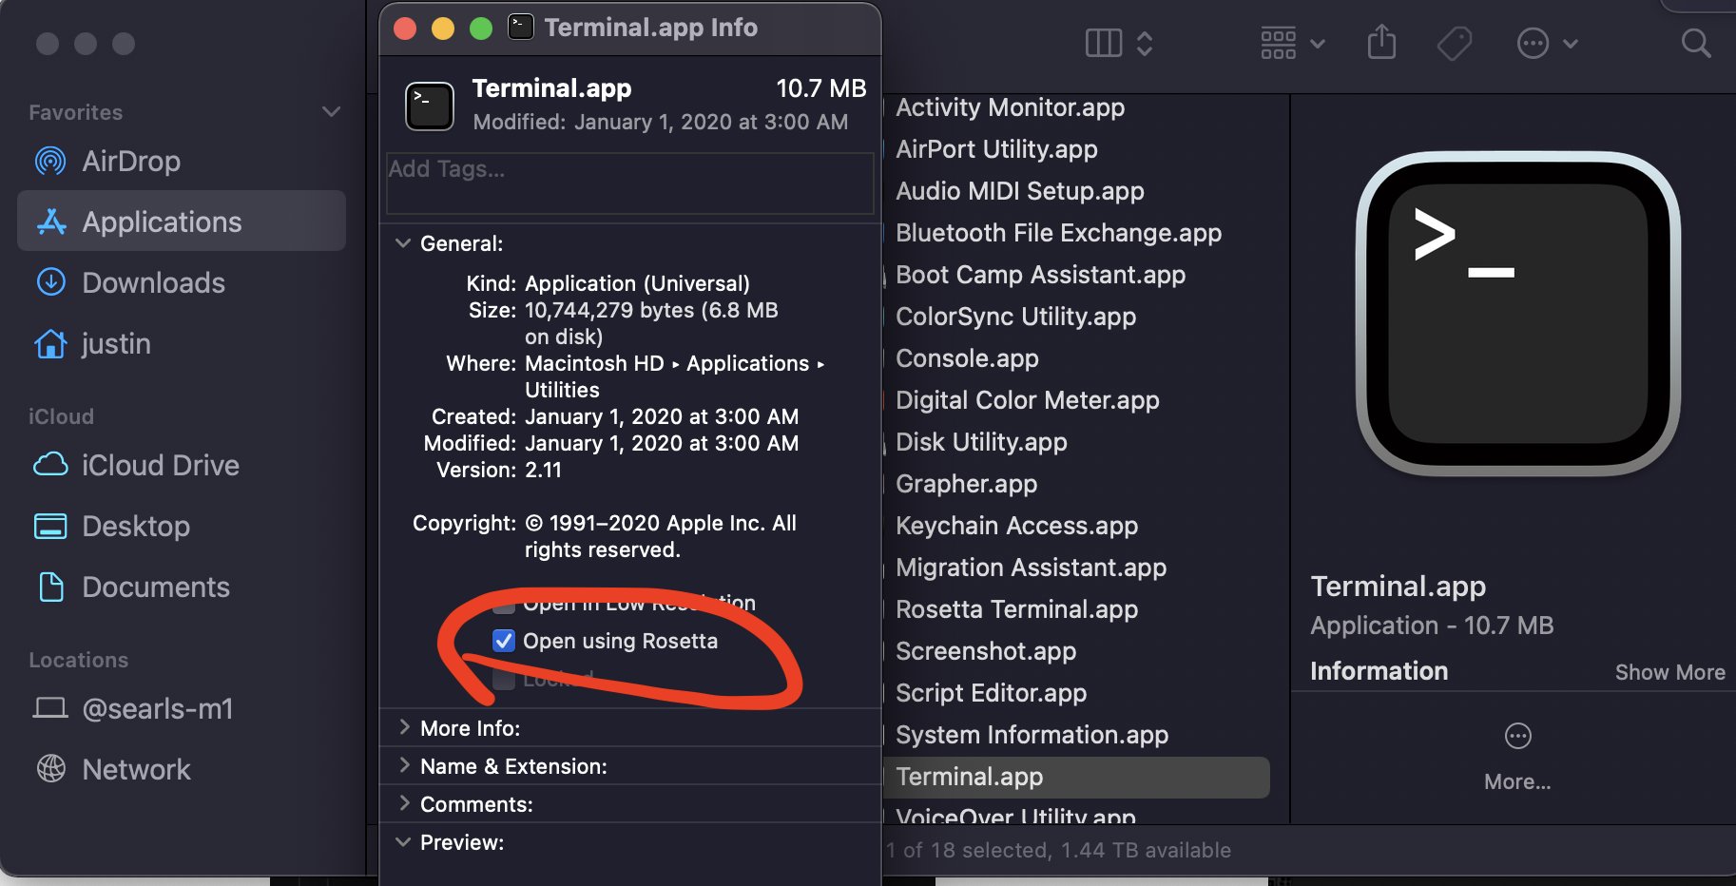Open the Action ellipsis menu in toolbar

[x=1547, y=44]
